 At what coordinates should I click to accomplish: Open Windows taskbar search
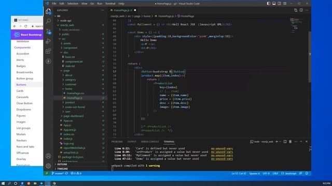click(9, 183)
